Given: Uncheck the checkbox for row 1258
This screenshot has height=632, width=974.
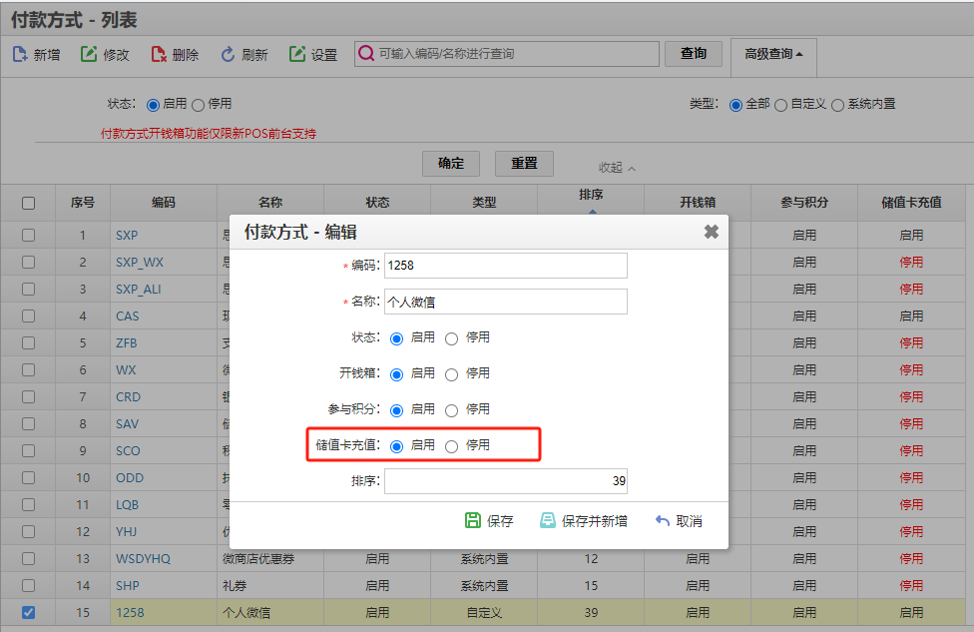Looking at the screenshot, I should coord(29,613).
